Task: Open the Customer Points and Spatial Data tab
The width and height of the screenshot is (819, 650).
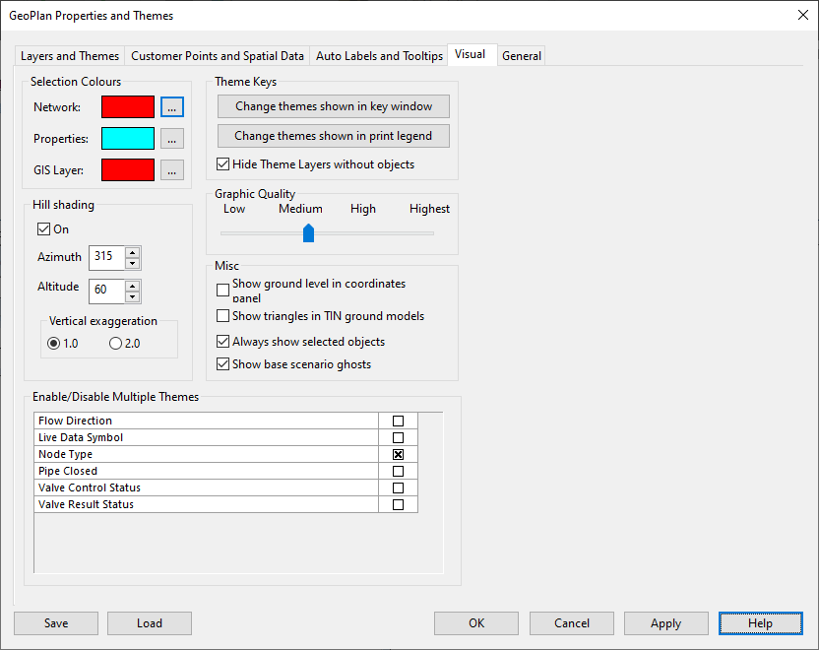Action: (x=218, y=56)
